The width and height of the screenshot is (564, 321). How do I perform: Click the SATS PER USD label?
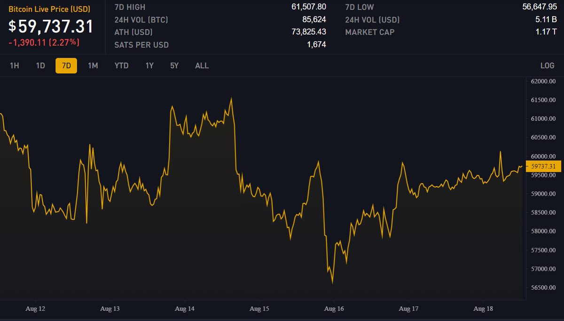[141, 45]
